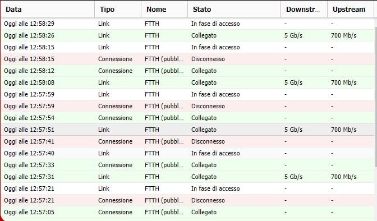This screenshot has width=377, height=221.
Task: Select the 12:57:31 Link 5 Gb/s row
Action: tap(187, 177)
